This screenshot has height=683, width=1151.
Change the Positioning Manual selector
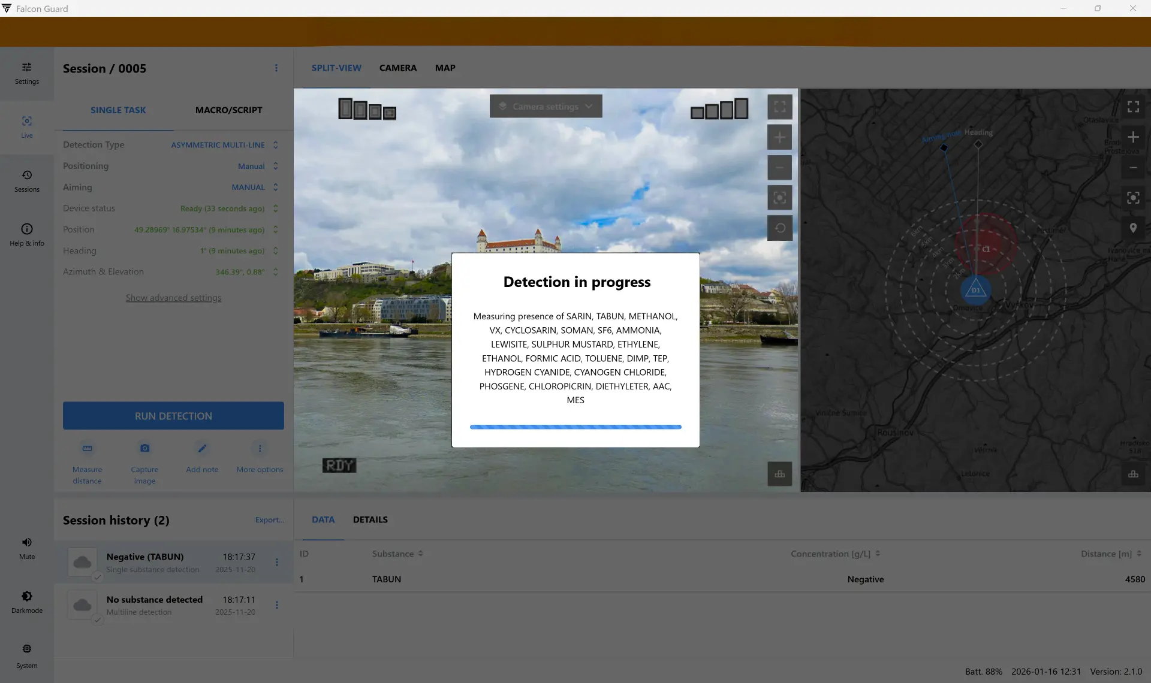(x=258, y=166)
